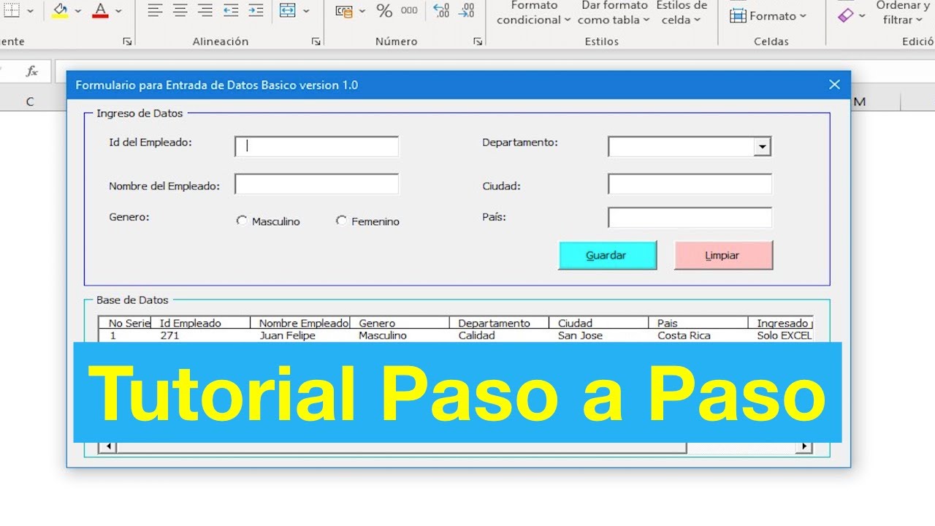
Task: Close the Formulario dialog window
Action: click(835, 85)
